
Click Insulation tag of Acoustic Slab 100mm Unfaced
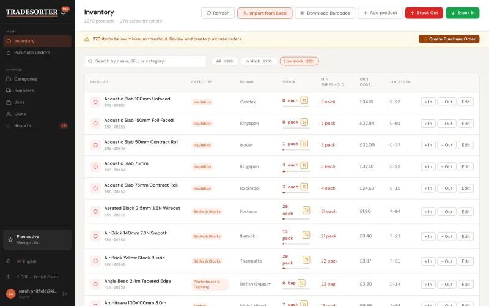tap(202, 102)
